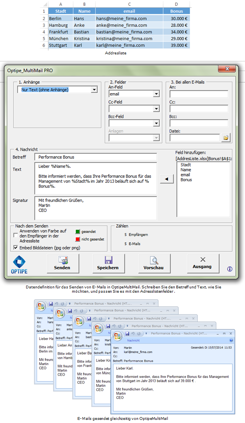This screenshot has width=245, height=423.
Task: Click the red nicht gesendet color swatch
Action: [77, 239]
